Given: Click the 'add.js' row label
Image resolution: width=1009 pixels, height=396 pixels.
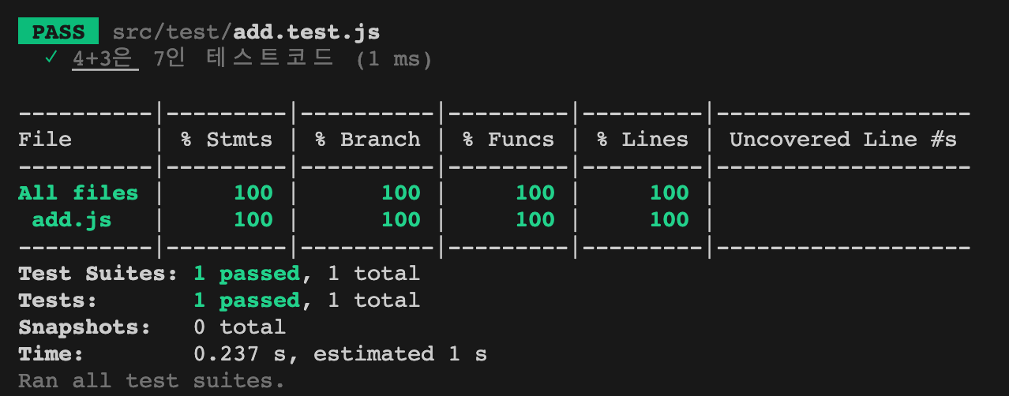Looking at the screenshot, I should coord(72,220).
